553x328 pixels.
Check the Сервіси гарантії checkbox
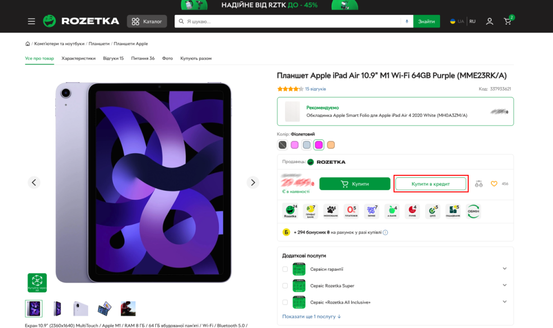point(285,269)
